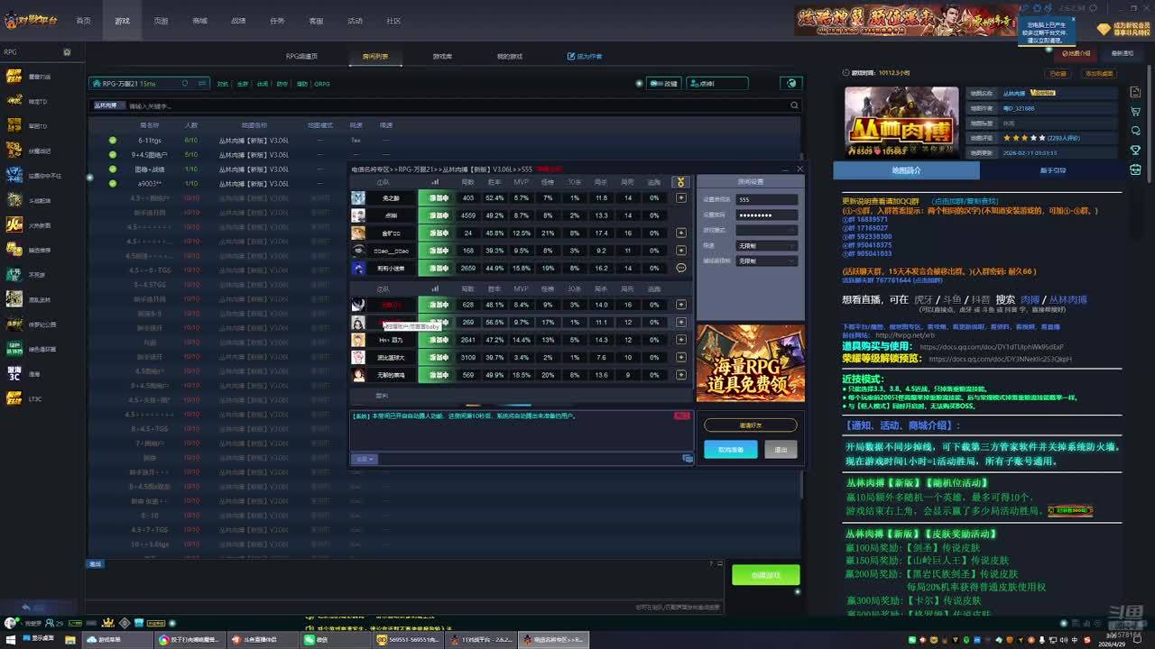This screenshot has height=649, width=1155.
Task: Click the cyan 取消准备 button
Action: click(x=730, y=449)
